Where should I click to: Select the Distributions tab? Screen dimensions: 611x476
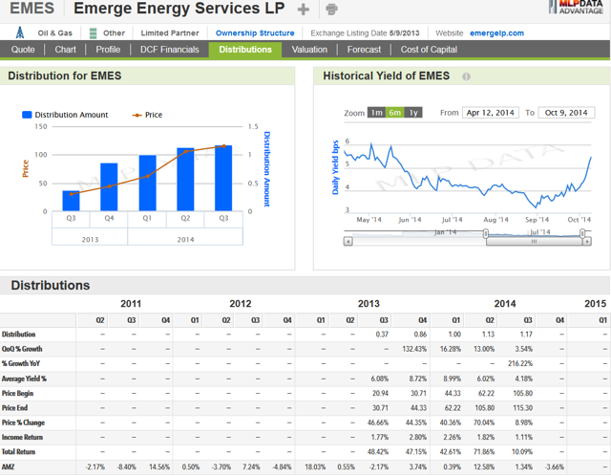[x=245, y=50]
